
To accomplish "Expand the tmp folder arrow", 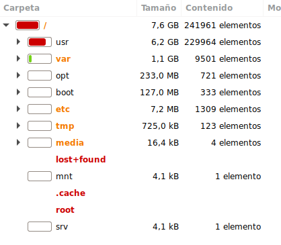I will coord(18,126).
